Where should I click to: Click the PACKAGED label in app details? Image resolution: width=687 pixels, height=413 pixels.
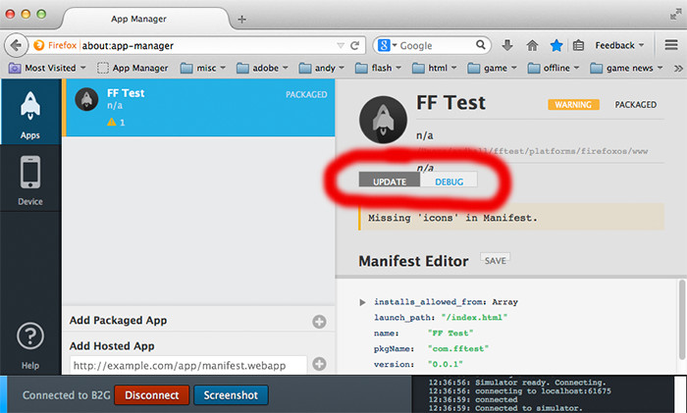635,105
